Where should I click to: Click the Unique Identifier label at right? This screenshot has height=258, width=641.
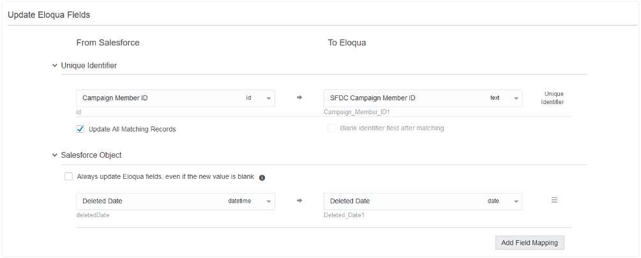(552, 98)
